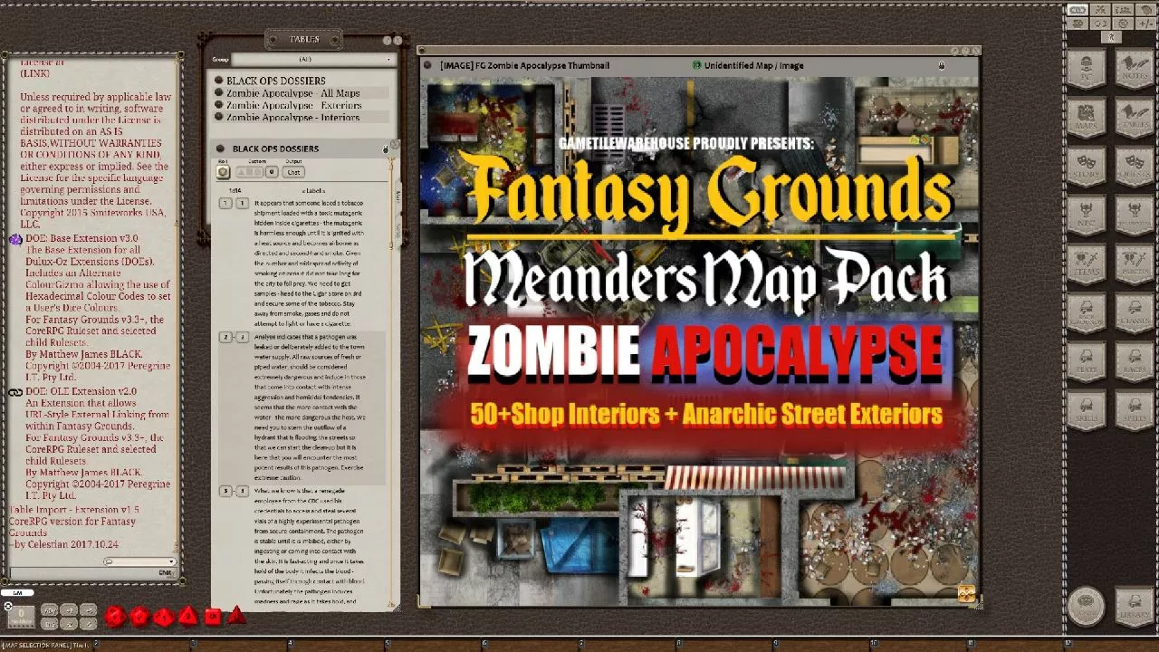The image size is (1159, 652).
Task: Click the red d6 square die
Action: click(212, 618)
